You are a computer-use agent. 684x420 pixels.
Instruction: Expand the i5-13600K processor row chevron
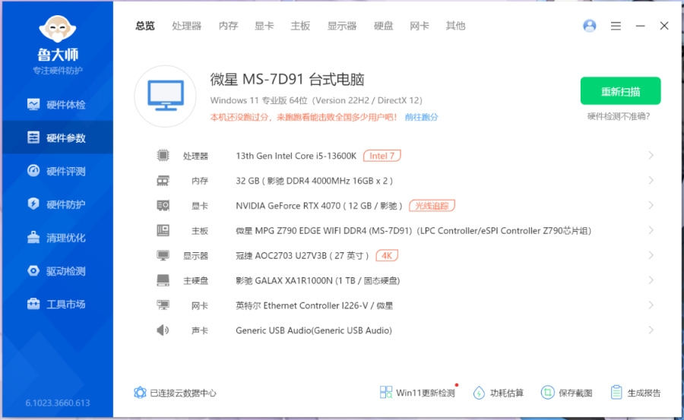651,155
